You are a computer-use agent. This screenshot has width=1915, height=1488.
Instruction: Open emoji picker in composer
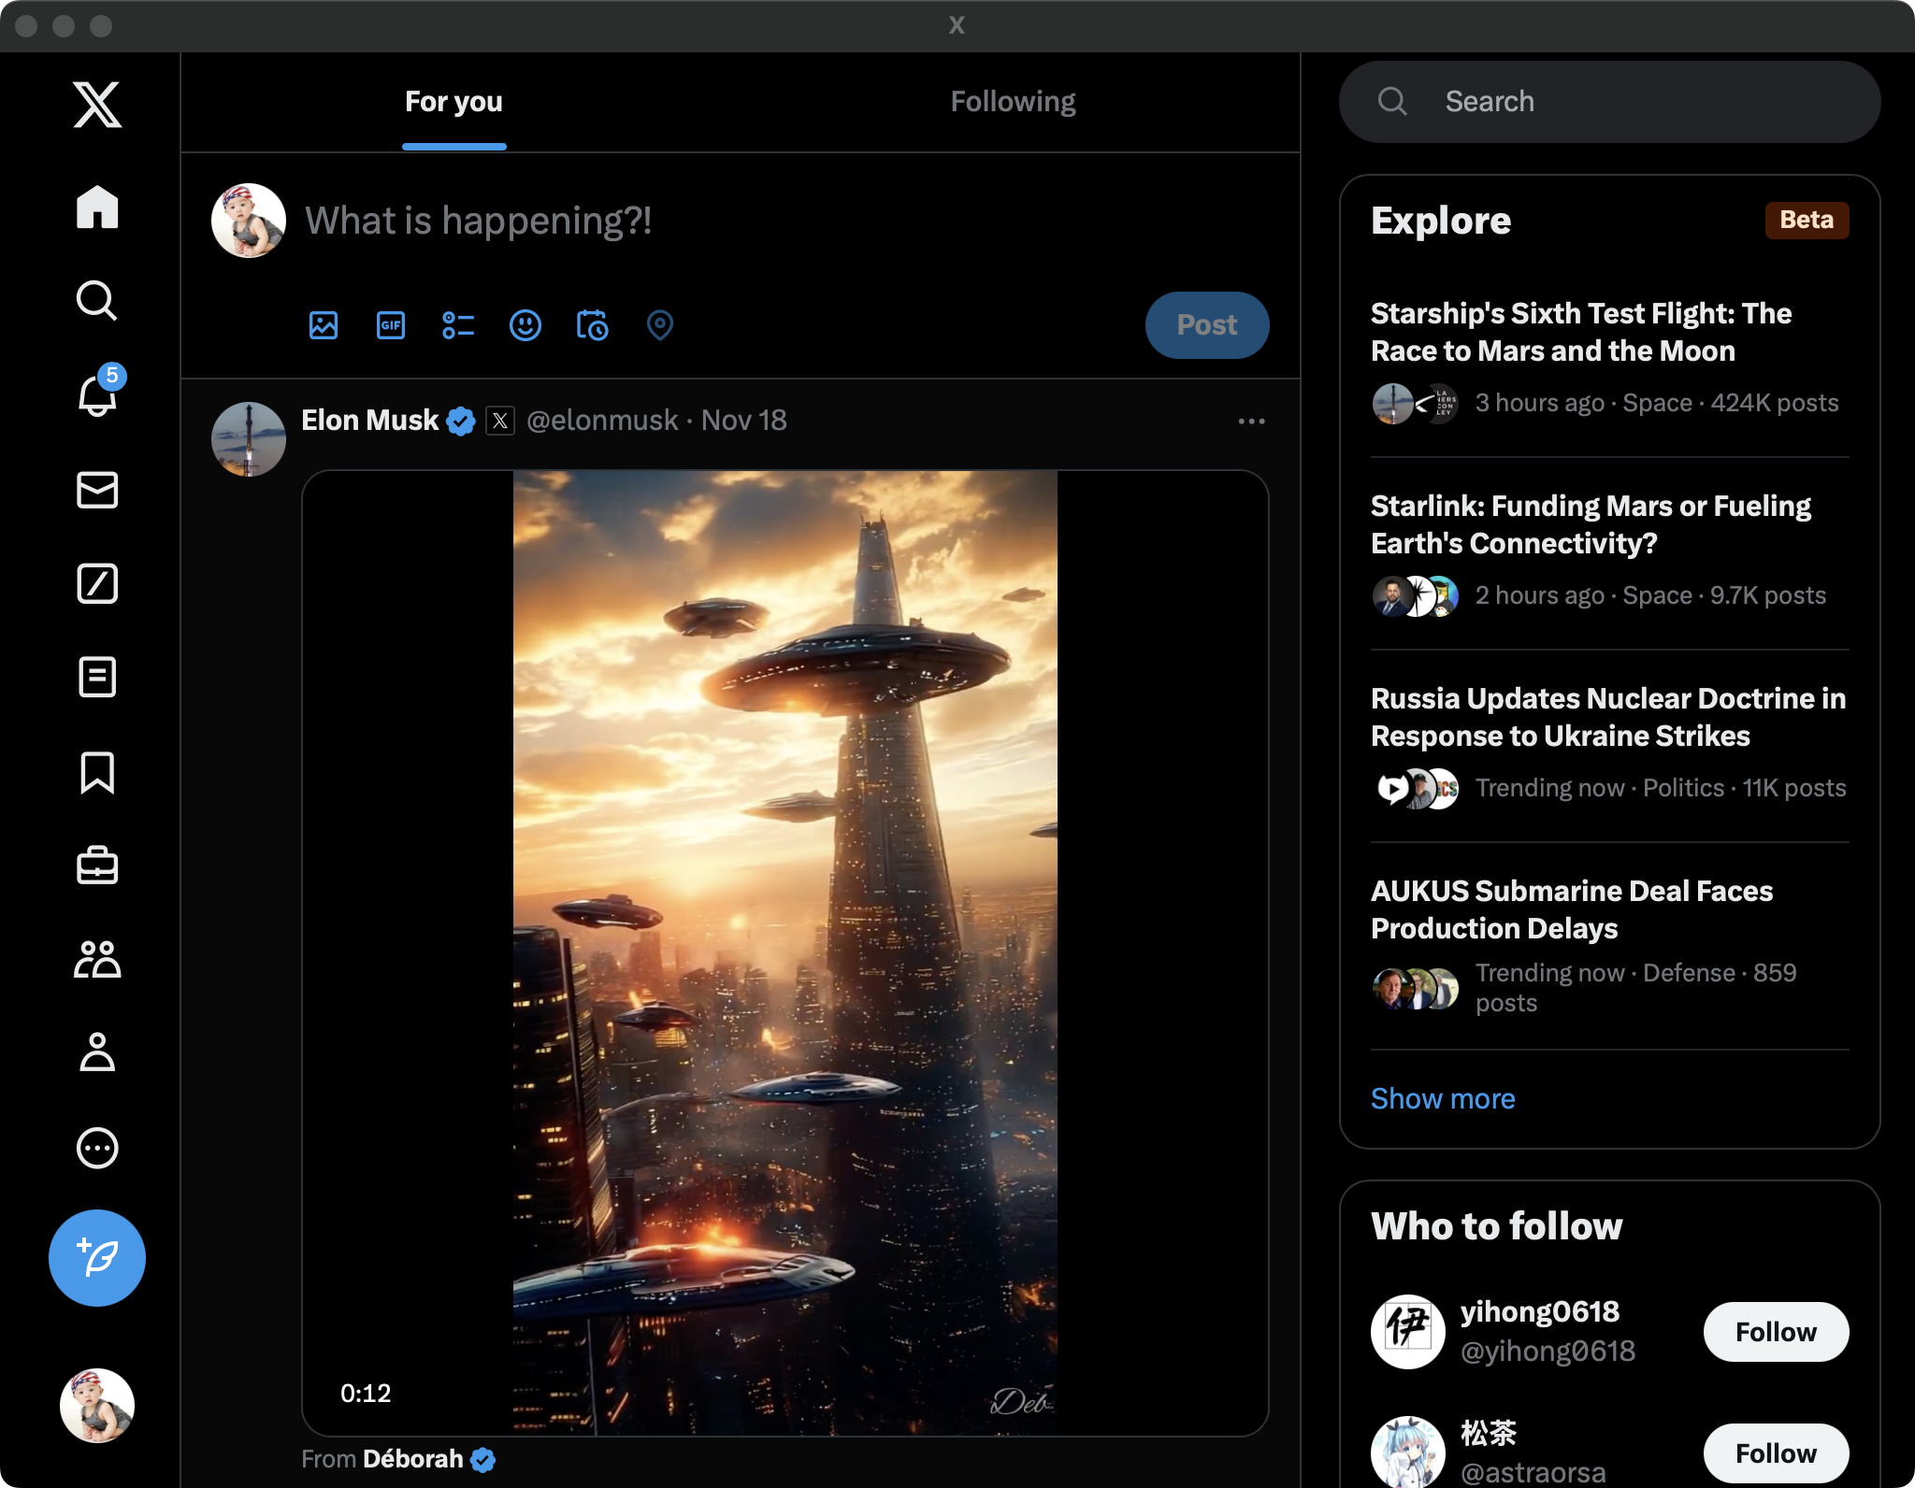point(526,325)
